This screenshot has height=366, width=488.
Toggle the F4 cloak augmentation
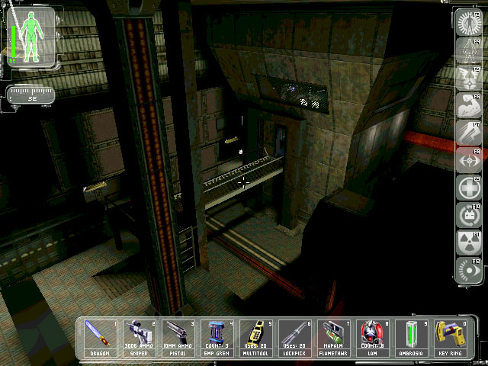[x=468, y=51]
